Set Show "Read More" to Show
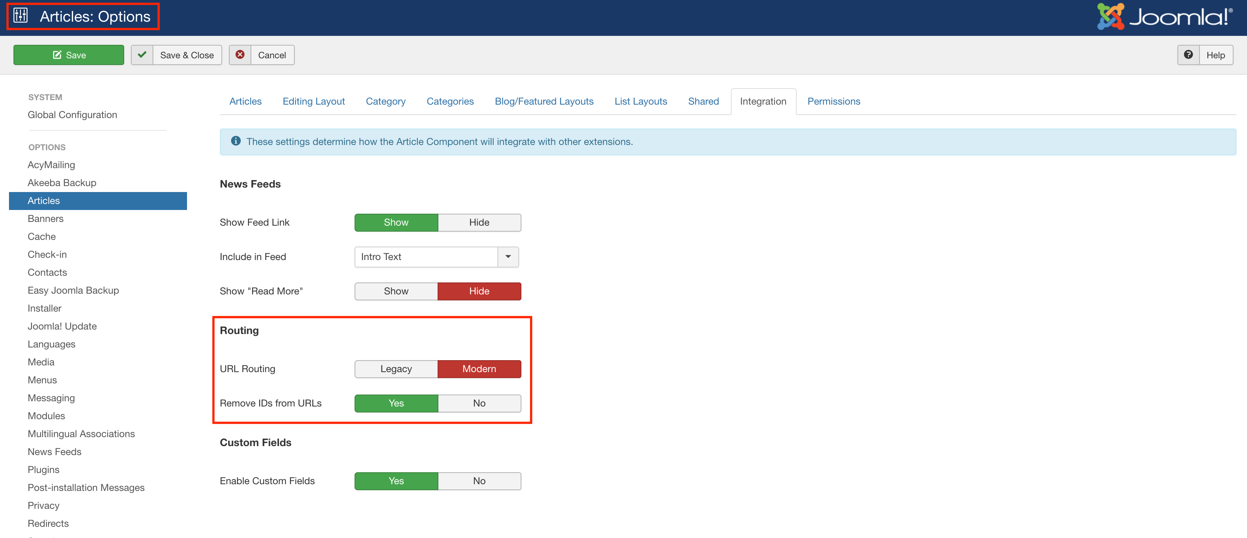 point(395,291)
